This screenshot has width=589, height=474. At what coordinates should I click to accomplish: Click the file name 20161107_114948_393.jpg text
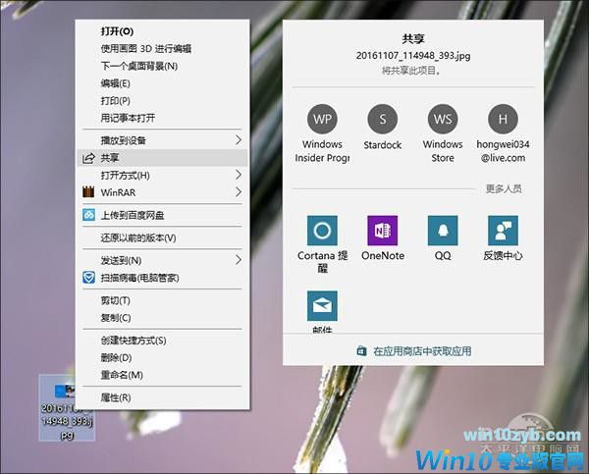point(413,56)
